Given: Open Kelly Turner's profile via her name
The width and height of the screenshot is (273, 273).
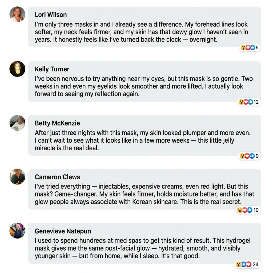Looking at the screenshot, I should [x=52, y=69].
